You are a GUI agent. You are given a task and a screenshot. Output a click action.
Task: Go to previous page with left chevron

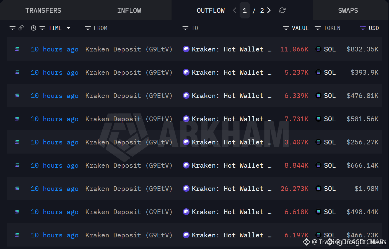235,11
